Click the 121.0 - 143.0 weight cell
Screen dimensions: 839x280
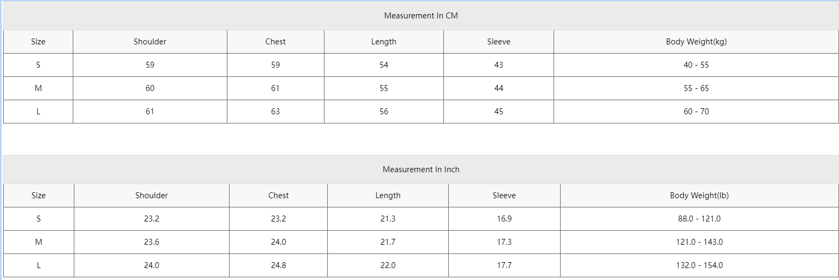699,242
